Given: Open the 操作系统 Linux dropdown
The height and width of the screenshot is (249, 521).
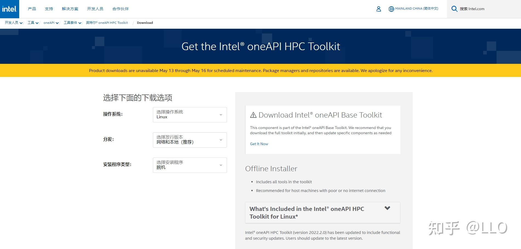Looking at the screenshot, I should point(190,115).
